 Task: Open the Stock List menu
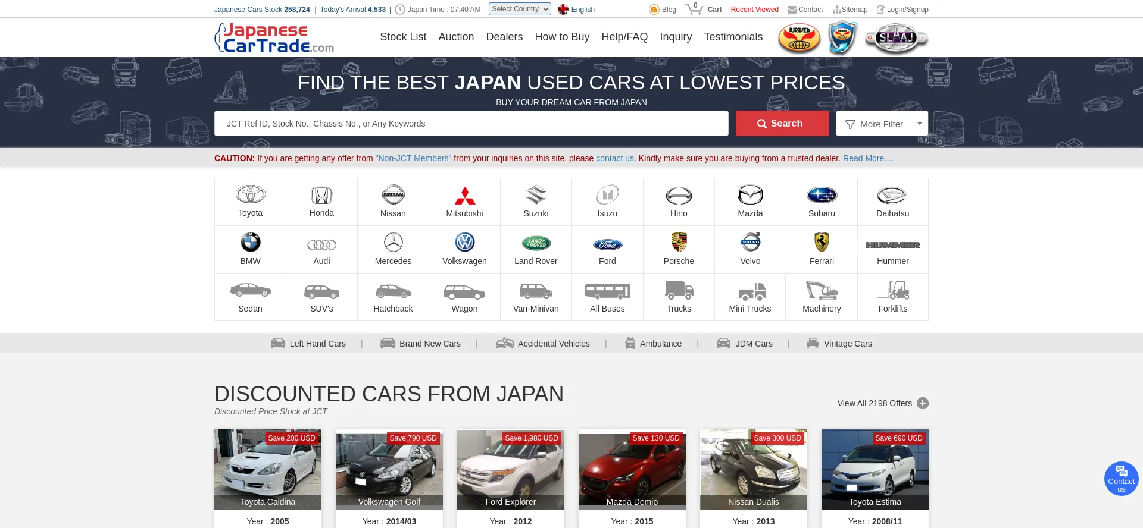coord(403,37)
